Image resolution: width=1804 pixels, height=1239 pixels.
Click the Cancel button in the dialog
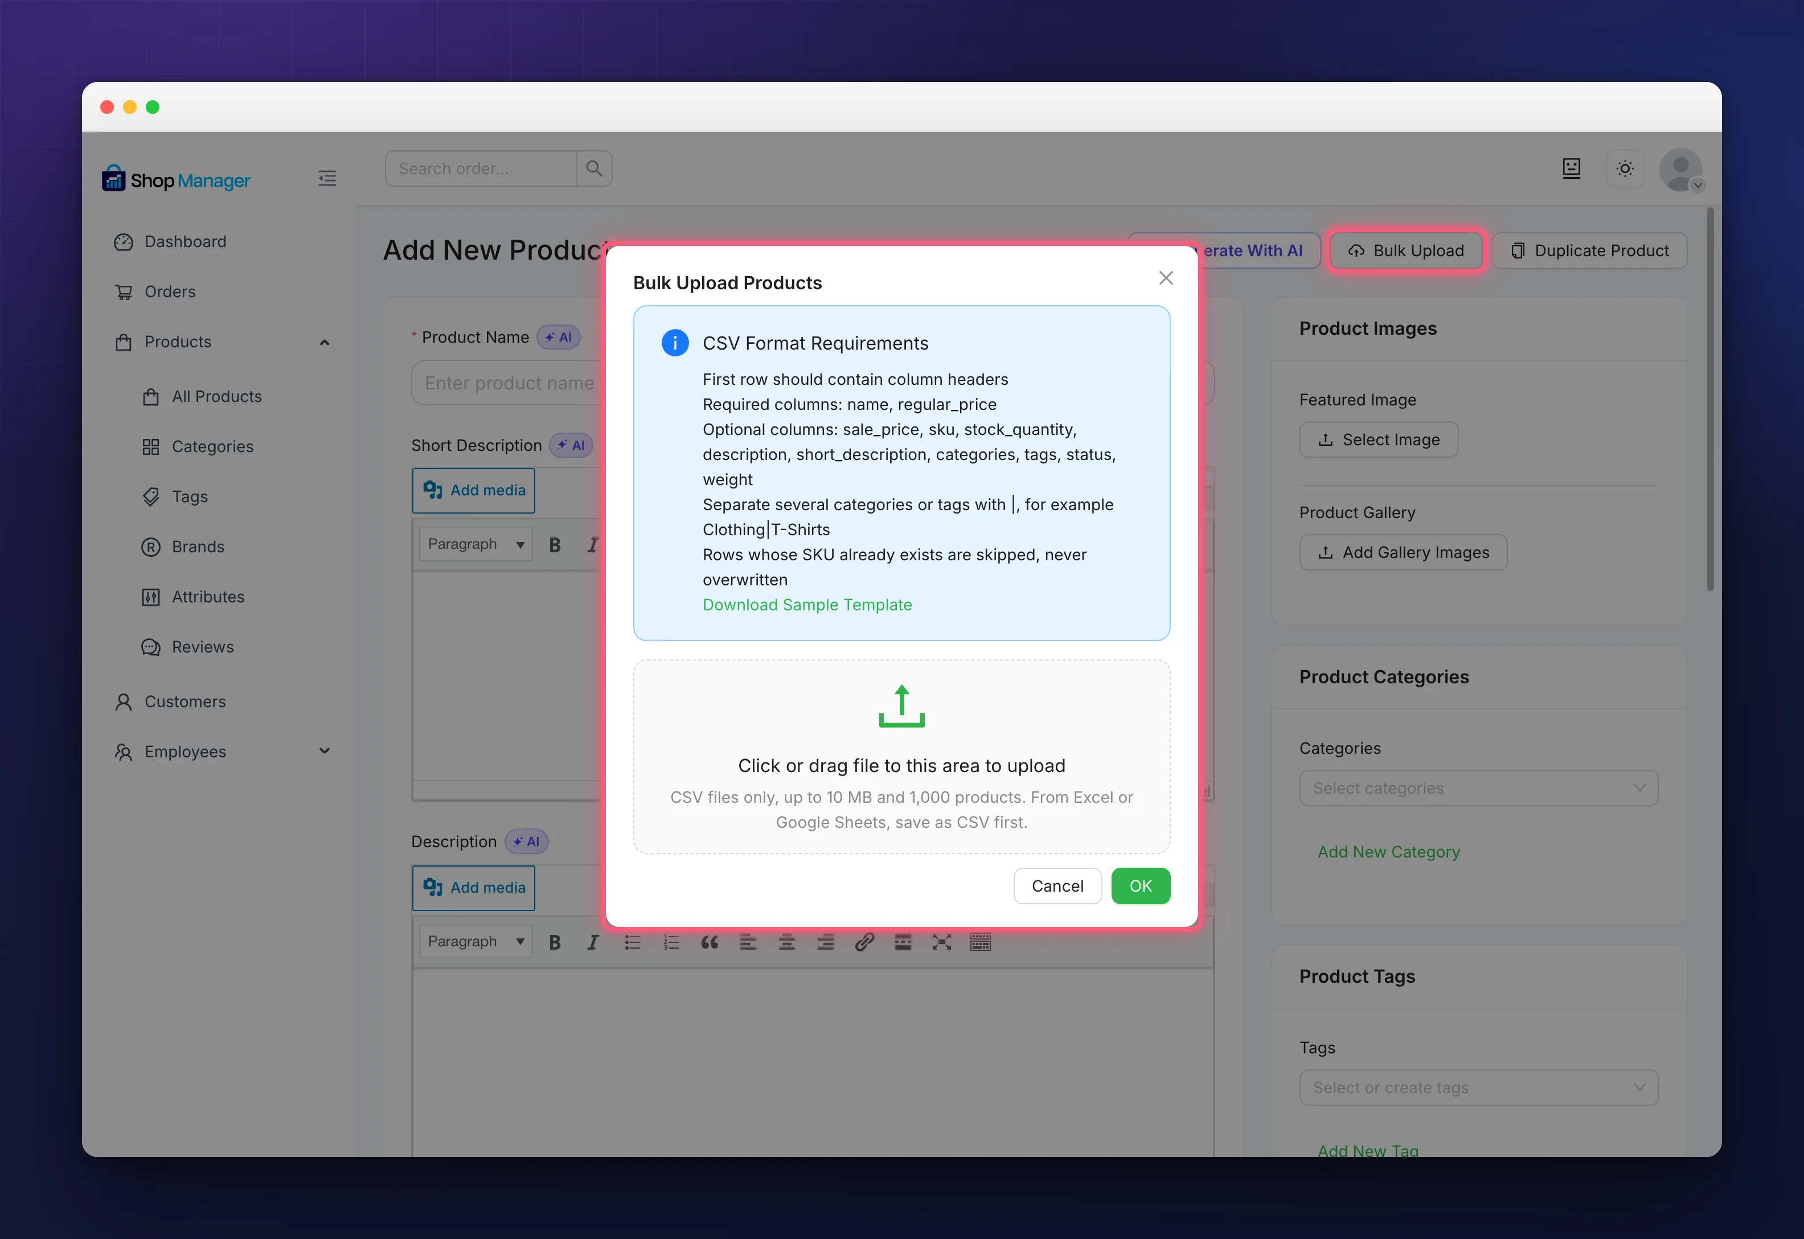click(1057, 886)
